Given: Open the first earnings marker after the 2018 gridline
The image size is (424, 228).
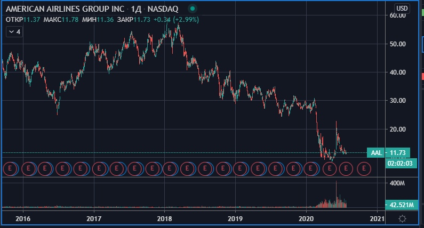Looking at the screenshot, I should coord(170,168).
